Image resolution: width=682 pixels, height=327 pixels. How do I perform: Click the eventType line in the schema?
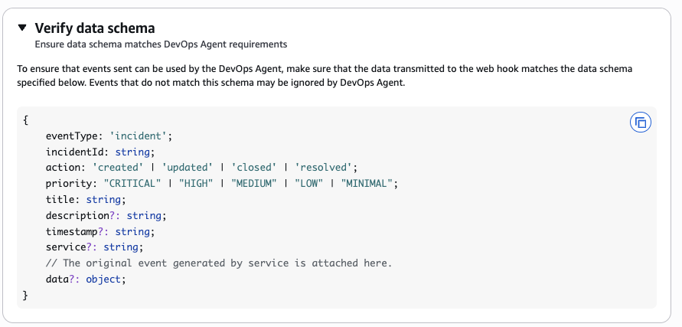[109, 136]
